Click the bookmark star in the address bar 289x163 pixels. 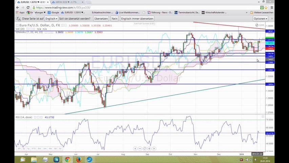262,7
